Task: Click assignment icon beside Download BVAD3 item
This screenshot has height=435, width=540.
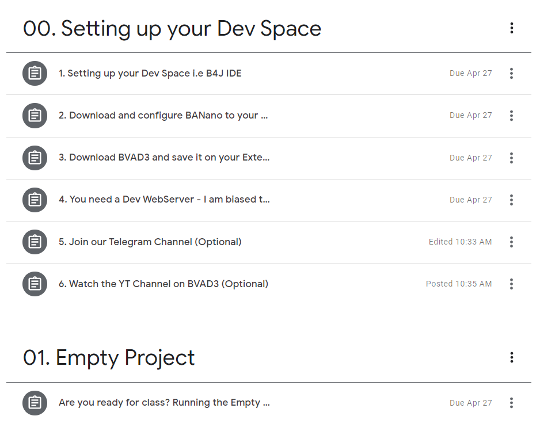Action: click(x=35, y=158)
